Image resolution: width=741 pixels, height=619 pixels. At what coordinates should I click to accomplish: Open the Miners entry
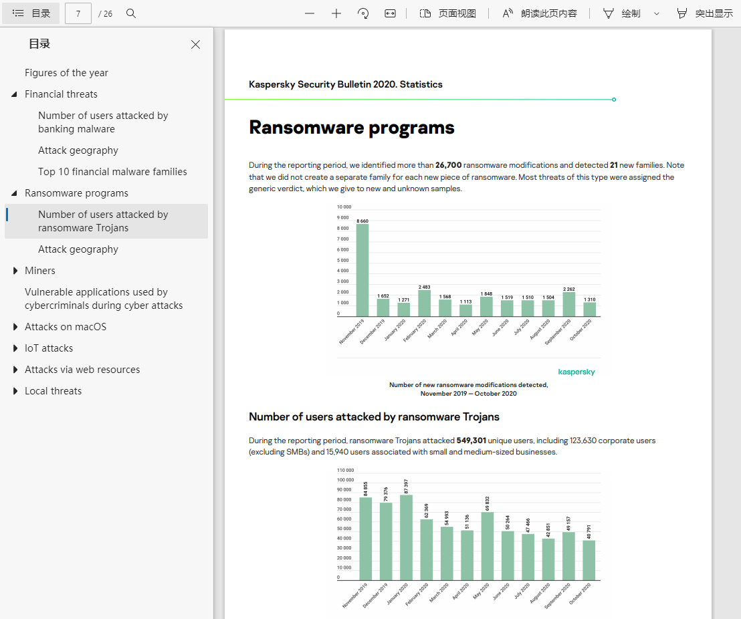click(39, 270)
